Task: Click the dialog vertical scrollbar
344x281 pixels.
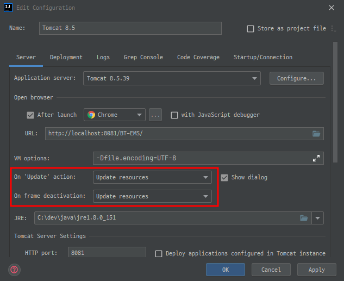Action: [x=335, y=102]
